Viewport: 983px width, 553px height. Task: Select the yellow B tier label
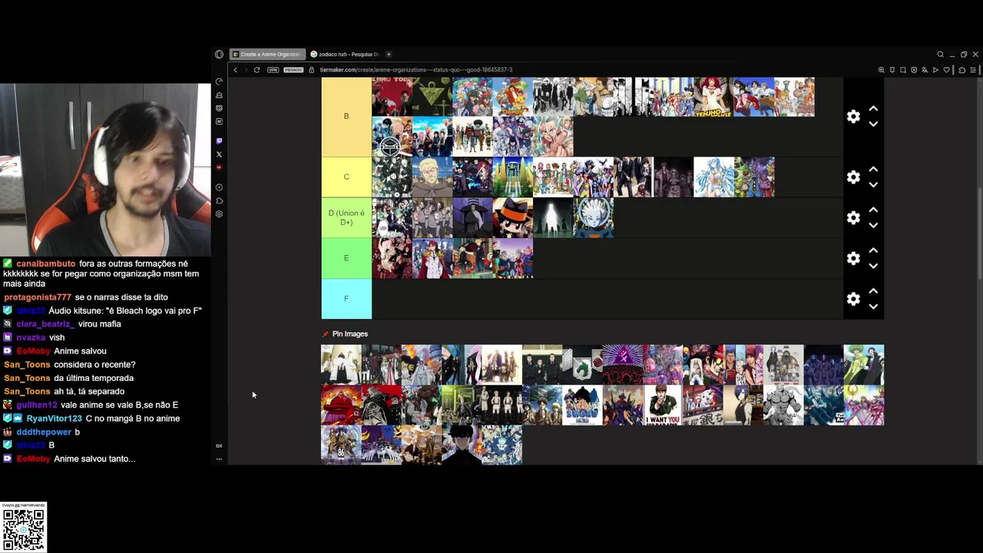point(346,116)
